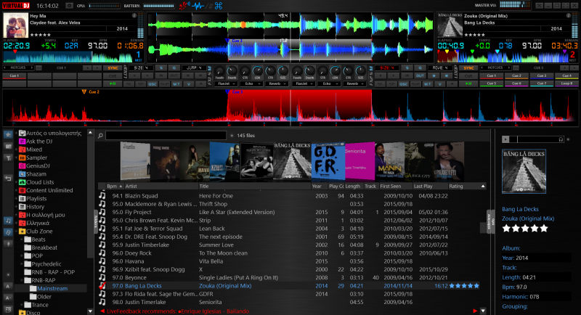
Task: Click the prelisten play icon in info panel
Action: point(505,139)
